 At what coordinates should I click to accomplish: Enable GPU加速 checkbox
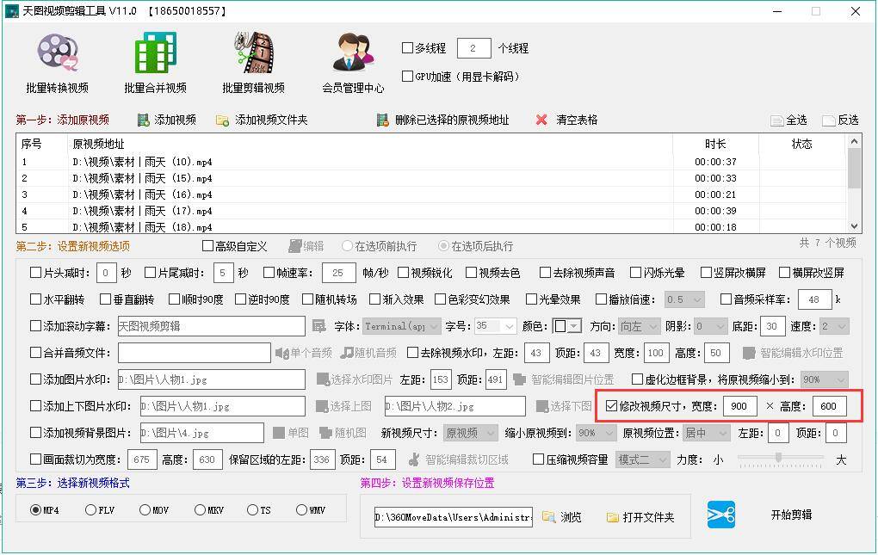click(x=408, y=76)
